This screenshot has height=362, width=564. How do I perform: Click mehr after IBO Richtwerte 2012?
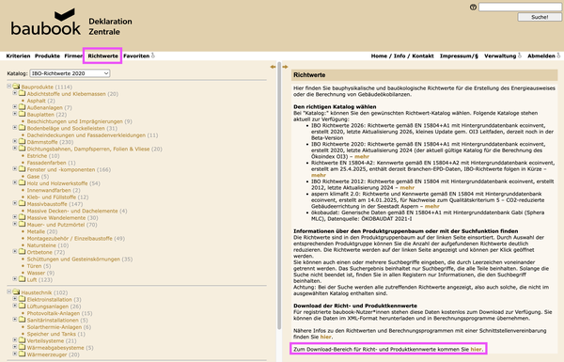pos(407,187)
